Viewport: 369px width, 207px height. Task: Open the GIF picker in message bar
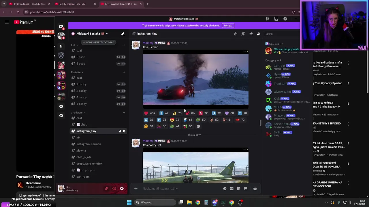pos(232,189)
